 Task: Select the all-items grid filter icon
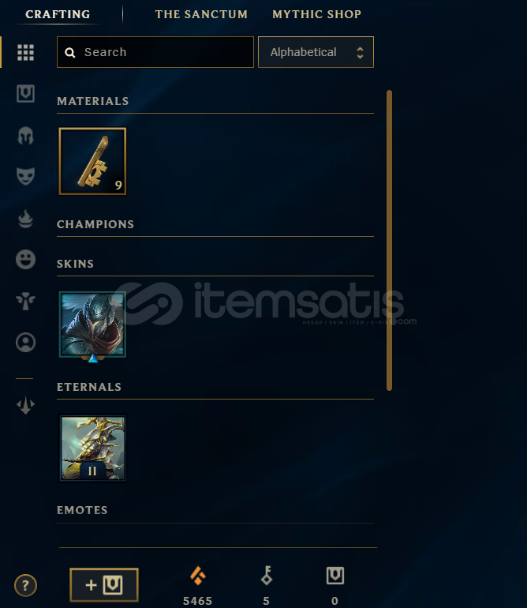click(25, 52)
